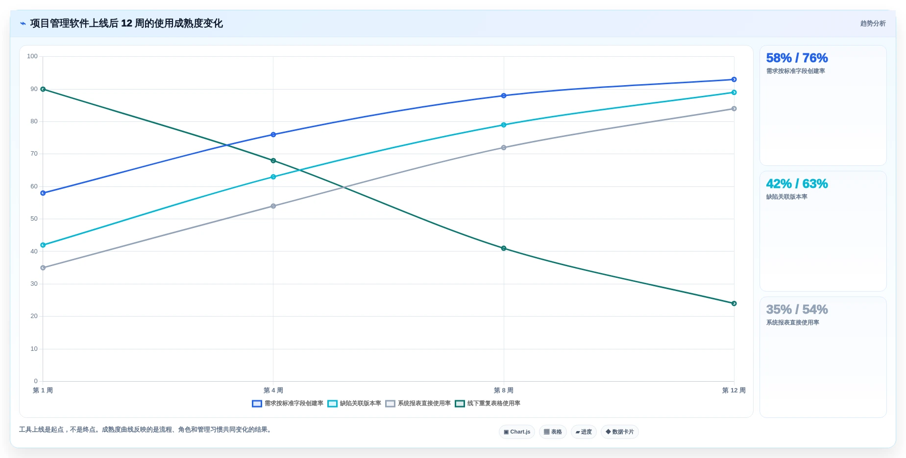Click the 第 1 周 x-axis label
The image size is (906, 458).
pos(43,390)
